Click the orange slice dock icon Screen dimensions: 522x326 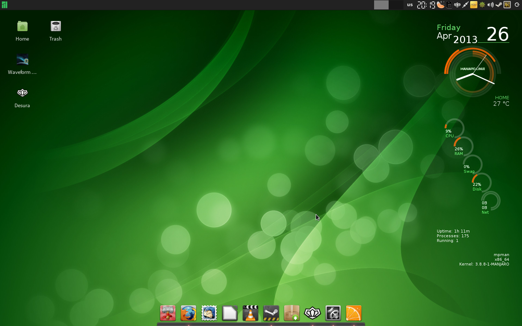coord(354,313)
